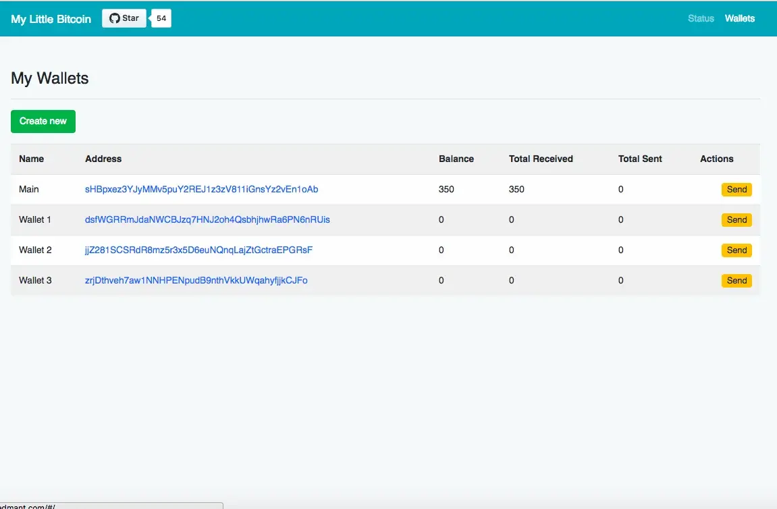This screenshot has height=509, width=777.
Task: Select the Wallet 3 name cell
Action: 35,281
